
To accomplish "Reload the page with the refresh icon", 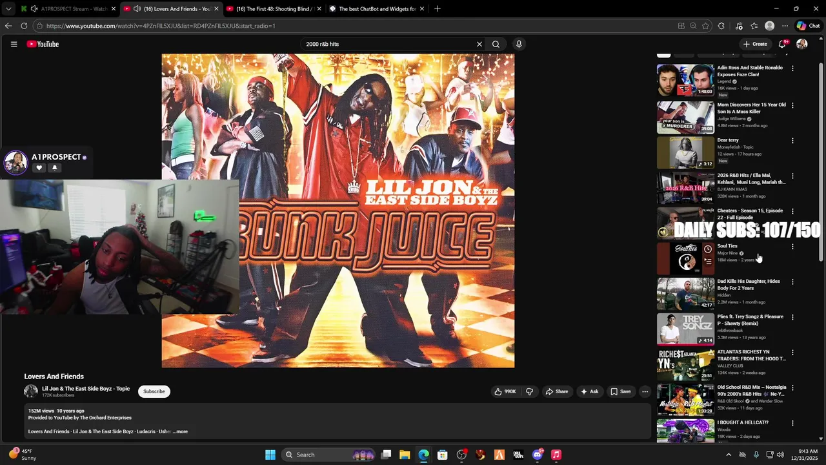I will coord(24,26).
